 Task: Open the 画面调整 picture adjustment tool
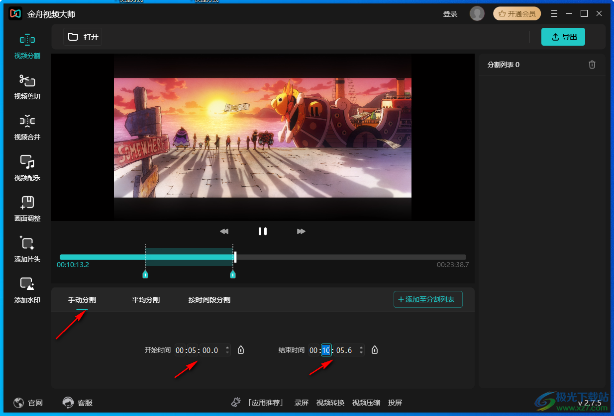27,209
